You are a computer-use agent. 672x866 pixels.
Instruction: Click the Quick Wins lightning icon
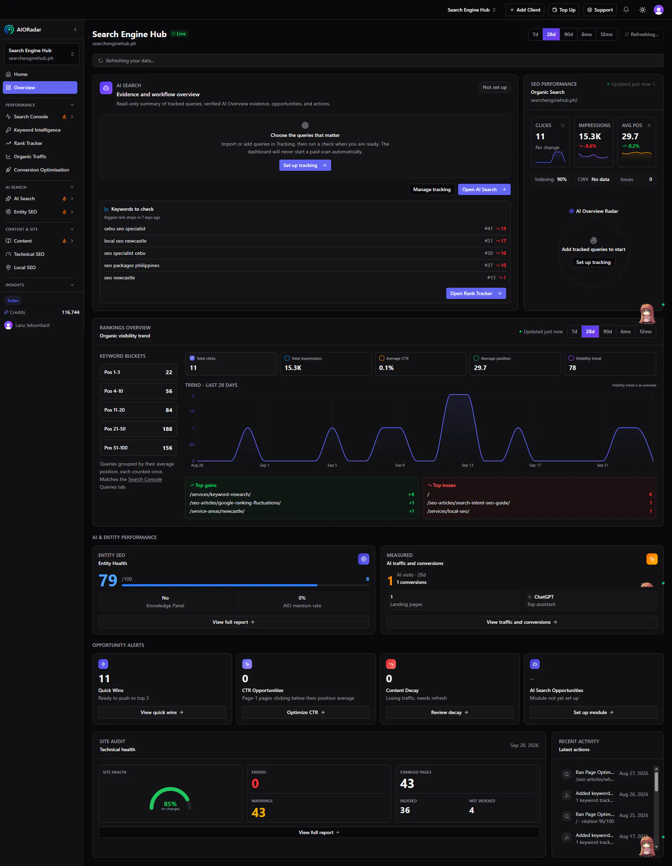pyautogui.click(x=103, y=664)
